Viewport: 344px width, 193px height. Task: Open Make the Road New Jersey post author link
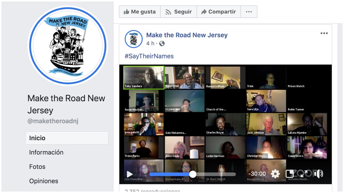[x=187, y=35]
